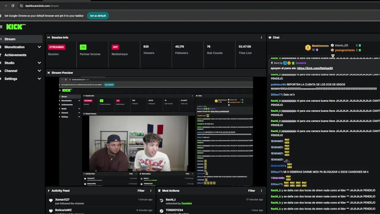Click Zoezkick sender name in pinned message
Screen dimensions: 380x214
coord(301,63)
